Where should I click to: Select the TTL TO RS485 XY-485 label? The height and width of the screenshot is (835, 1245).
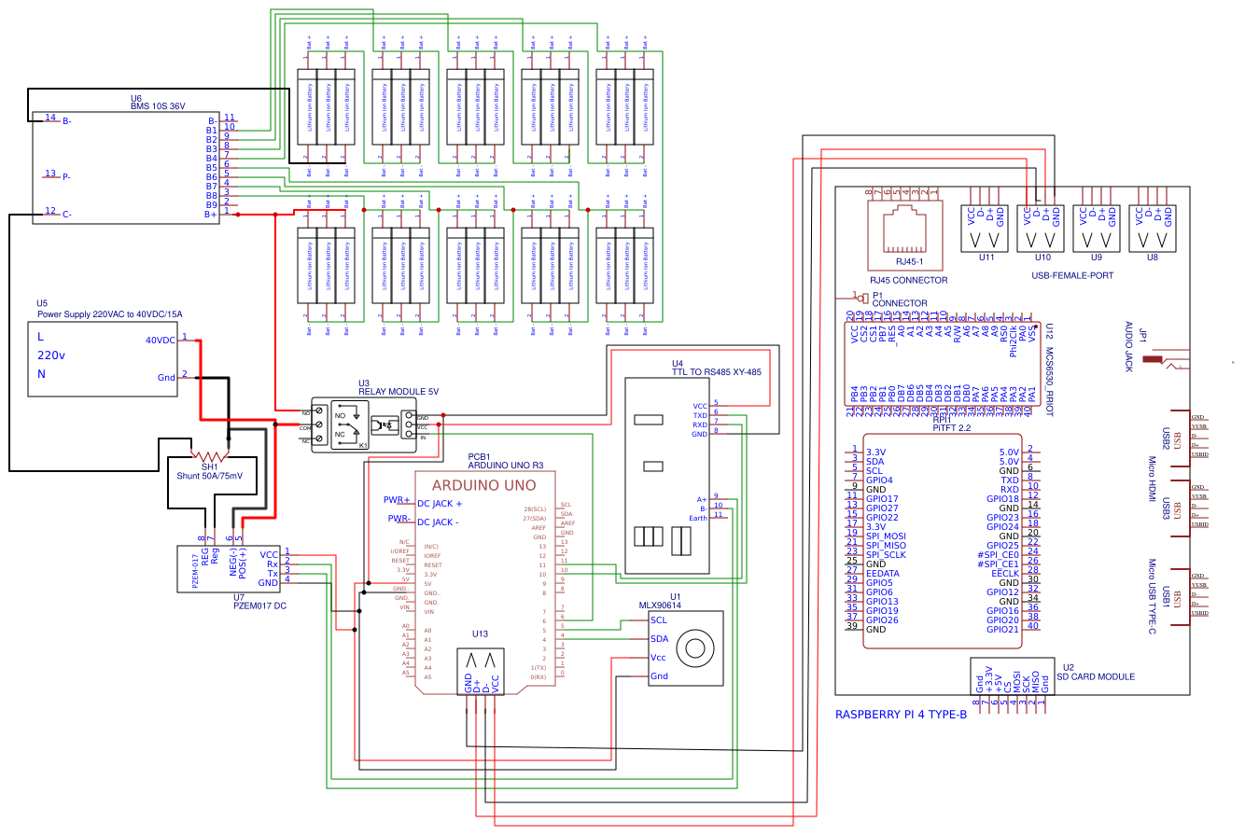pos(717,372)
